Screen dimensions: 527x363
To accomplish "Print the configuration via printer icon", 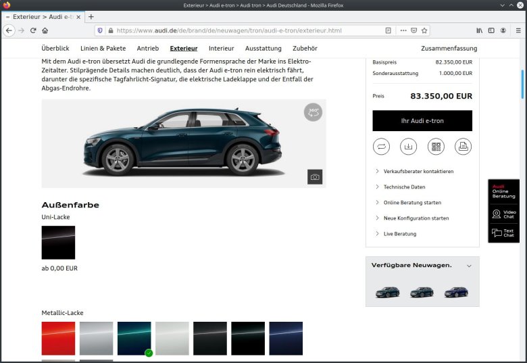I will coord(463,146).
